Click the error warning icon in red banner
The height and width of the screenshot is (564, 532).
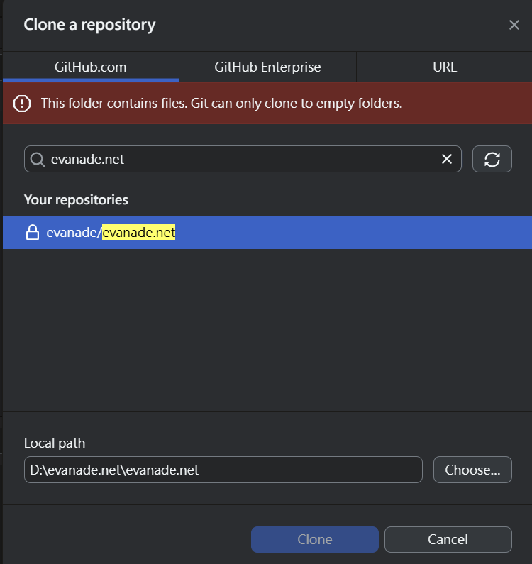coord(22,104)
